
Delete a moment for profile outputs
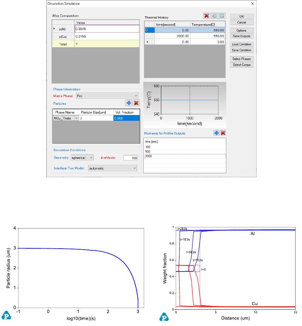pyautogui.click(x=223, y=133)
